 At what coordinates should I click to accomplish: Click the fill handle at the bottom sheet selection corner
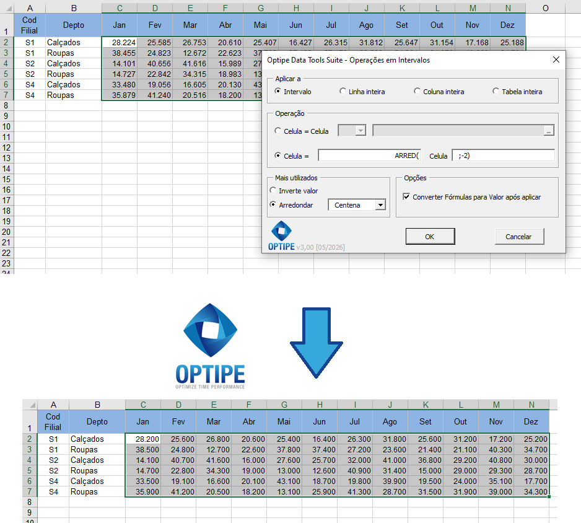[x=549, y=497]
